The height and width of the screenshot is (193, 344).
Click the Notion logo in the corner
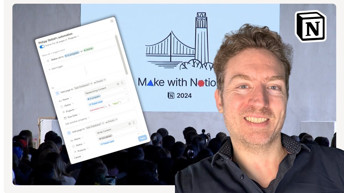[310, 26]
